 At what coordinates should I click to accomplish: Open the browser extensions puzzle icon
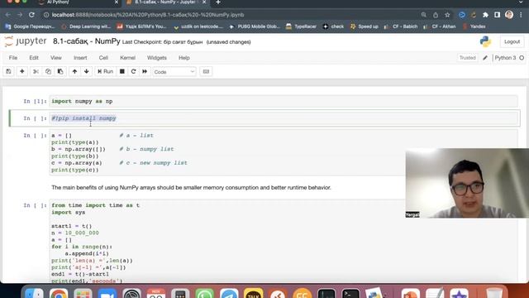485,15
